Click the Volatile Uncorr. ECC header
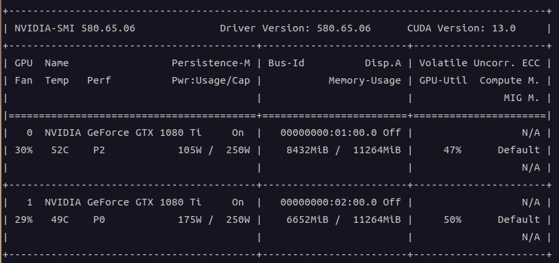559x263 pixels. coord(480,63)
